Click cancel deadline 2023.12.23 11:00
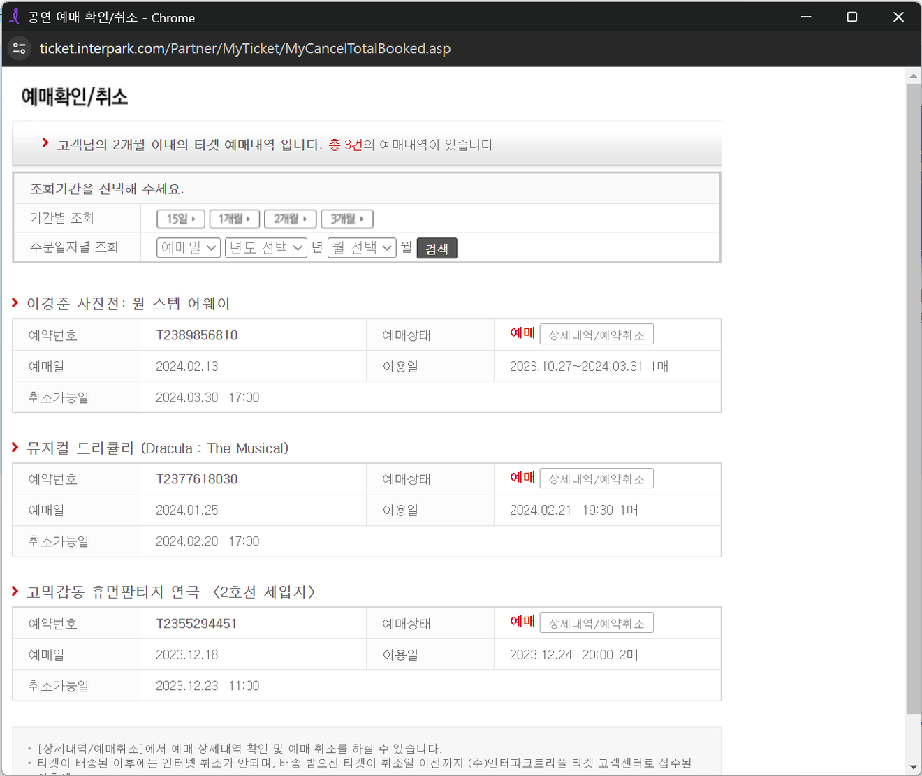 207,686
